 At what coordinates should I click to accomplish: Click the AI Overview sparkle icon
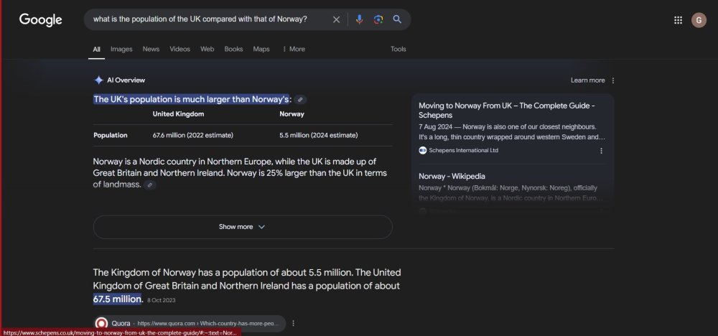[x=98, y=80]
